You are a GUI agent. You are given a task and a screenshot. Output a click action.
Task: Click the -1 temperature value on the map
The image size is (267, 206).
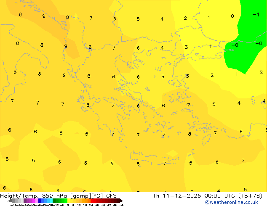tap(256, 15)
